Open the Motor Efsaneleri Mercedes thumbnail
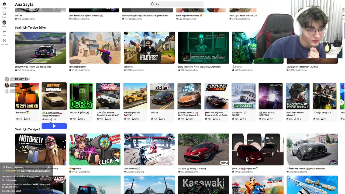 pyautogui.click(x=312, y=150)
